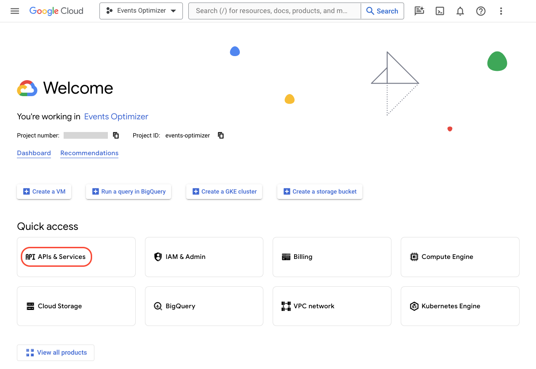Open the Events Optimizer project link
The height and width of the screenshot is (369, 536).
pyautogui.click(x=116, y=116)
